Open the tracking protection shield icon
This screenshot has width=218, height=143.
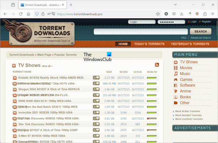tap(37, 14)
